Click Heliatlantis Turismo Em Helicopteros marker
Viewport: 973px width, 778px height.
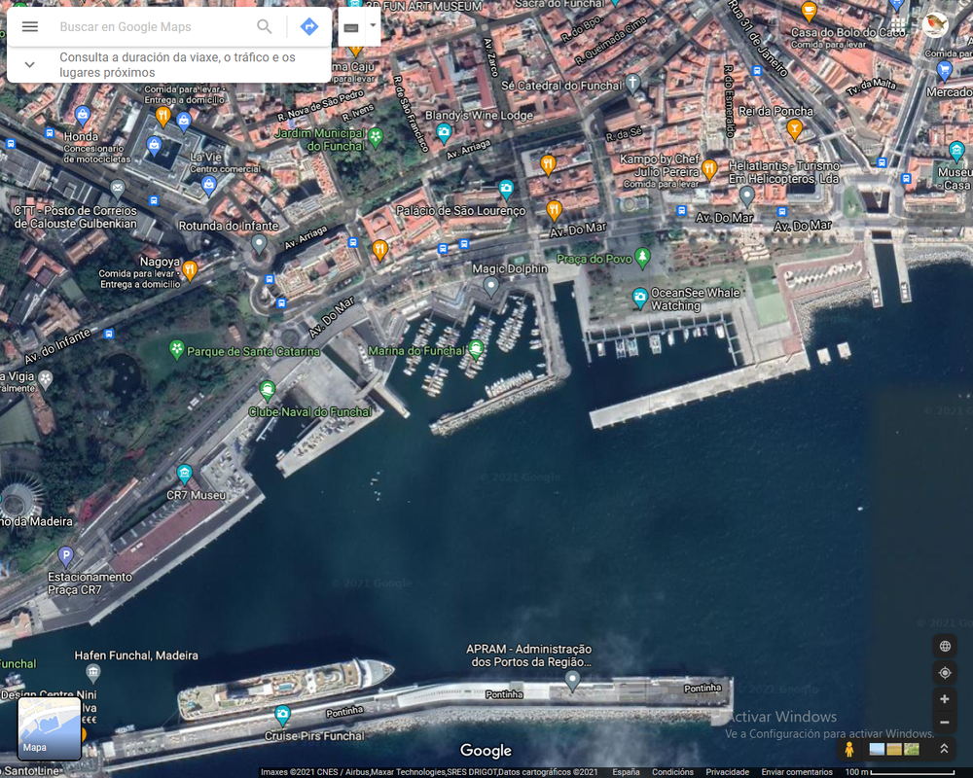[747, 196]
